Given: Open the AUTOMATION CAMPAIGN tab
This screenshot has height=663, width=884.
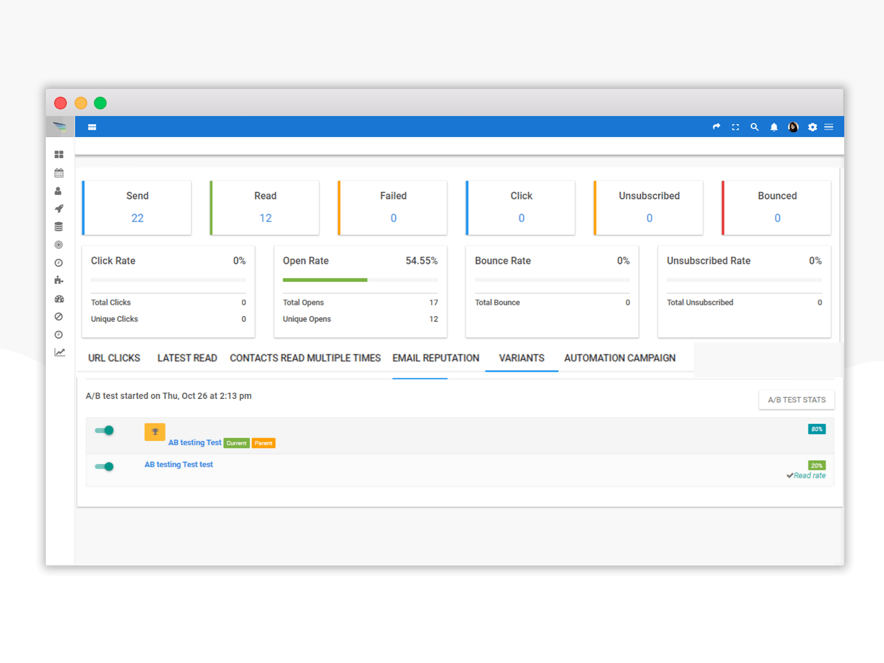Looking at the screenshot, I should coord(620,358).
